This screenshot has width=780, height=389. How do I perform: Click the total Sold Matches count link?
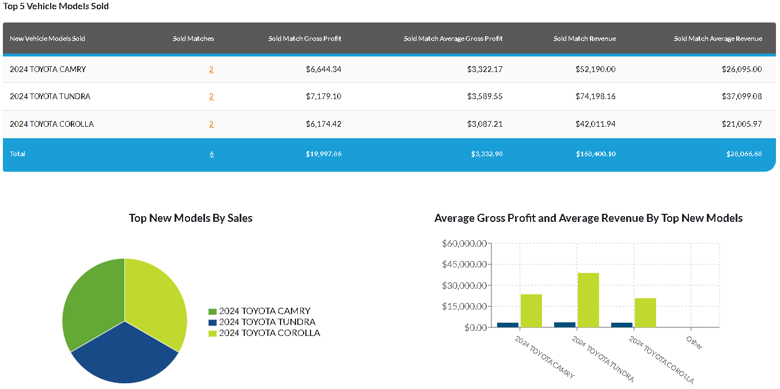point(212,154)
